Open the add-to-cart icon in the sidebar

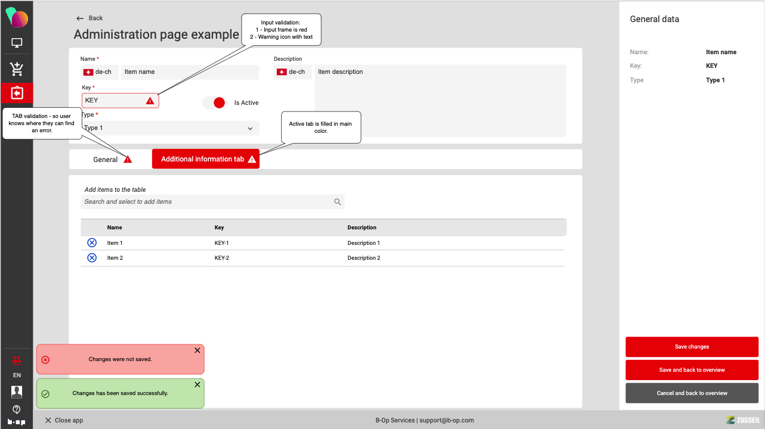point(17,69)
